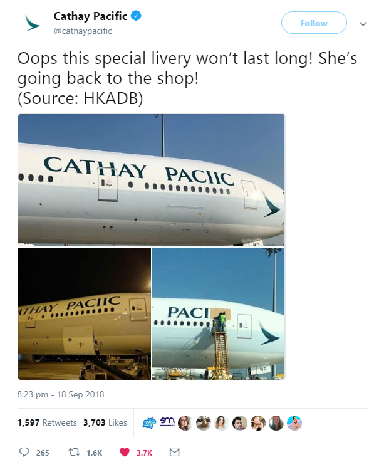The image size is (384, 467).
Task: Open the ZAP liker avatar
Action: 150,423
